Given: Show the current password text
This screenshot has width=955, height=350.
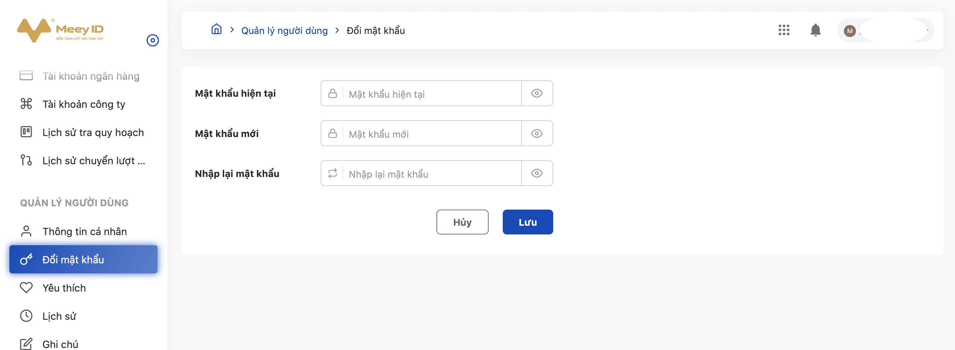Looking at the screenshot, I should (536, 93).
